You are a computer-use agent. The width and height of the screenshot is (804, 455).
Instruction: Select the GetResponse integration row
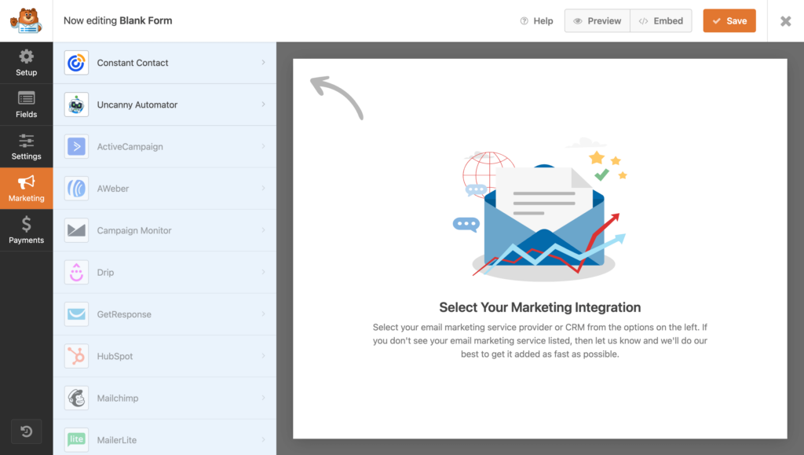click(x=165, y=314)
